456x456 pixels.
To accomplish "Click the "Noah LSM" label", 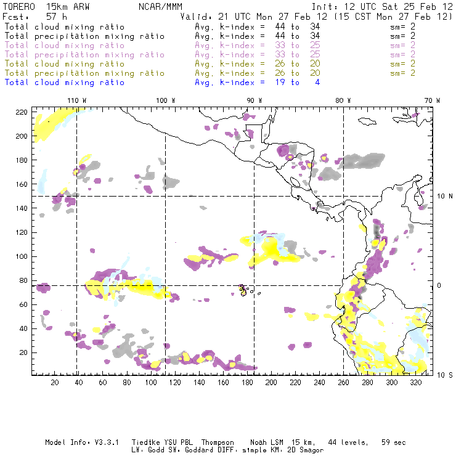I will (x=267, y=442).
